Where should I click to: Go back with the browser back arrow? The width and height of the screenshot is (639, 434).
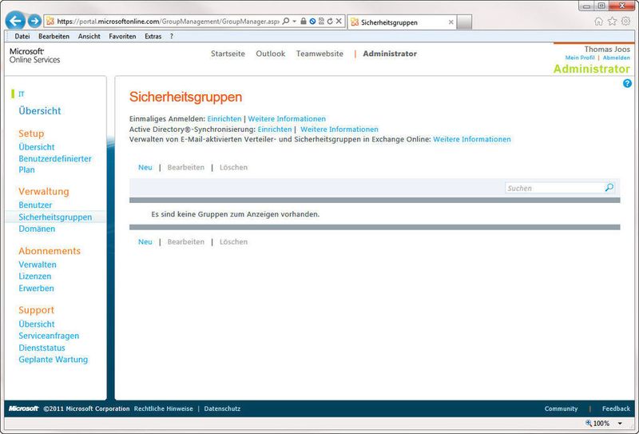click(x=15, y=21)
